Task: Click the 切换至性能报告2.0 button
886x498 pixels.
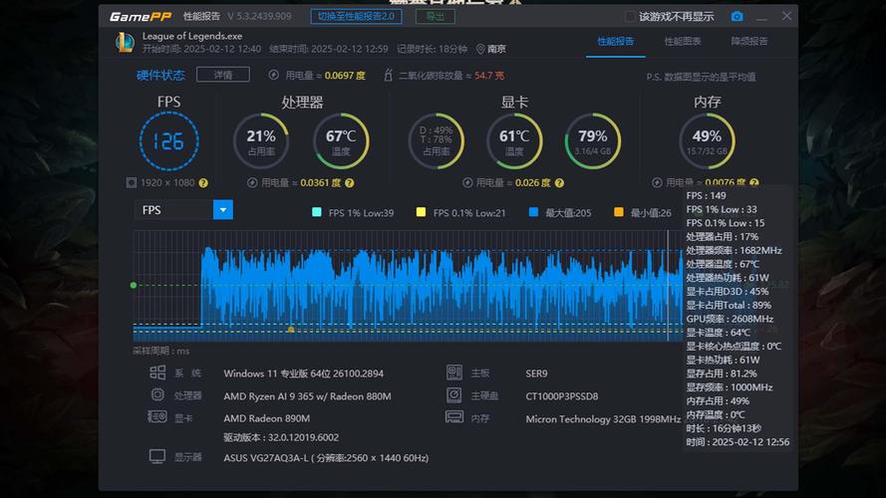Action: [x=359, y=17]
